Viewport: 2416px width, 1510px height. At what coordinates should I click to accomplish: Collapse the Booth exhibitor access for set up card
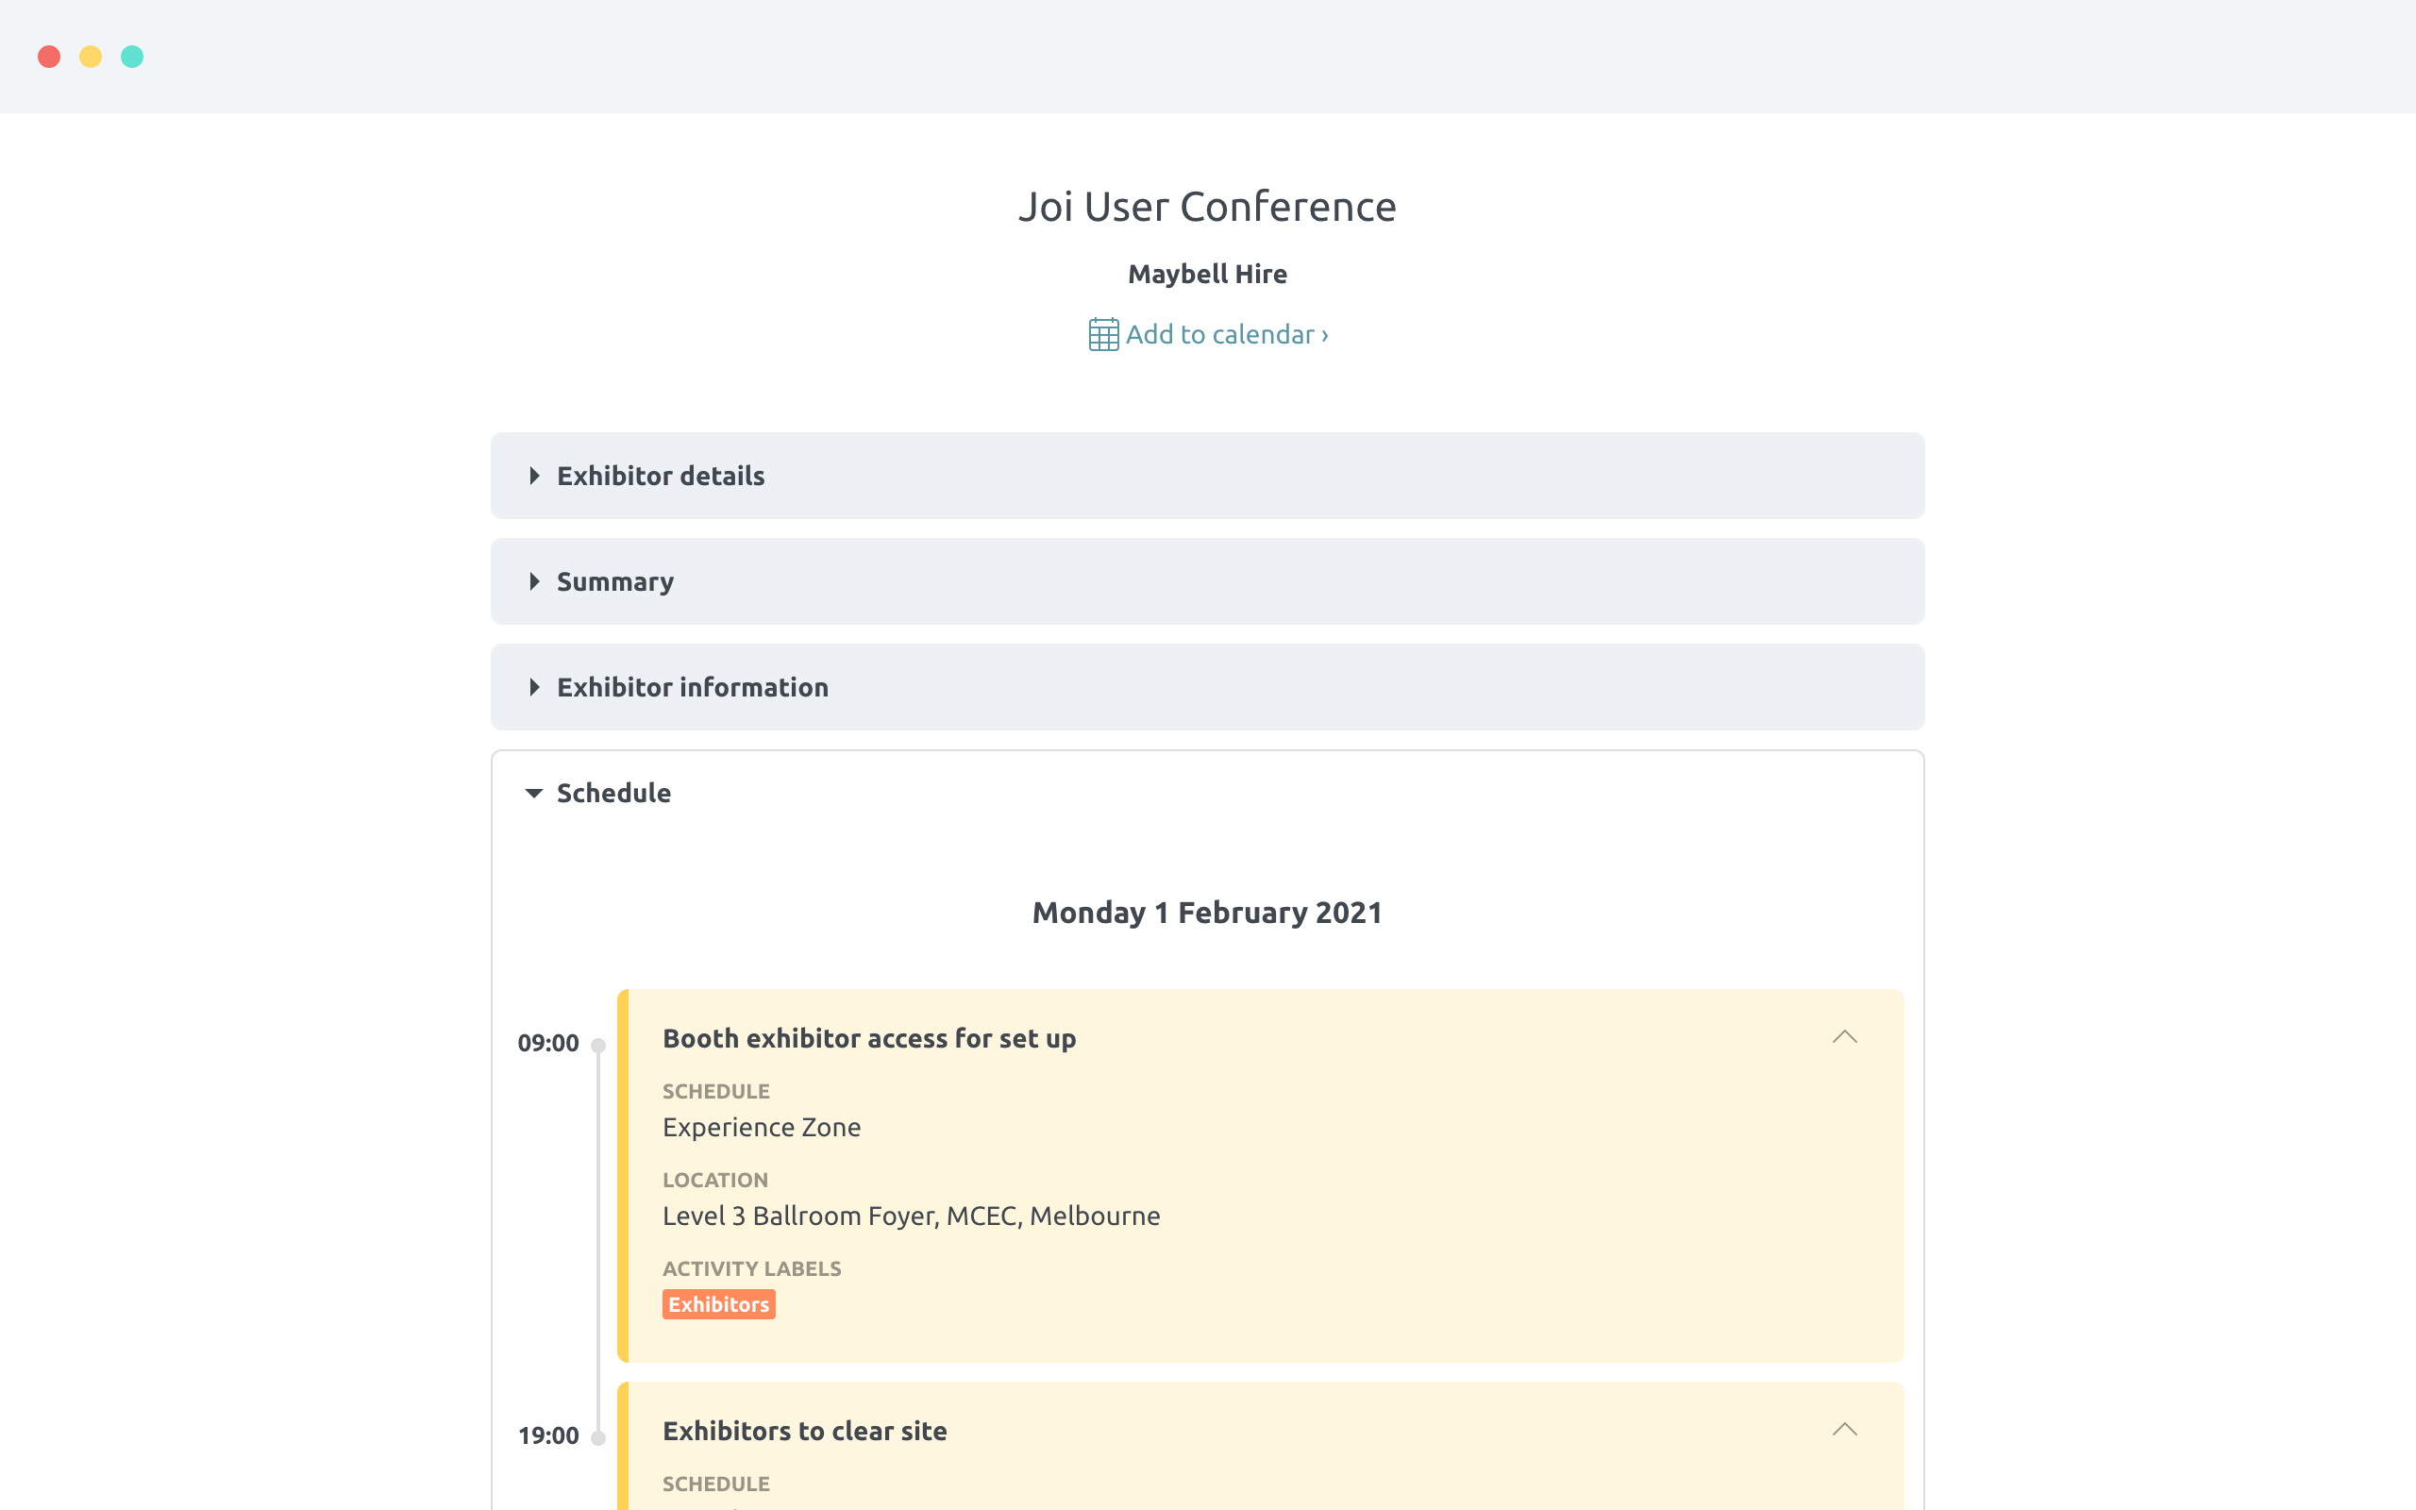click(1844, 1037)
